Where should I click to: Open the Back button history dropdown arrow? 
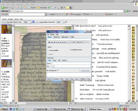[9, 8]
